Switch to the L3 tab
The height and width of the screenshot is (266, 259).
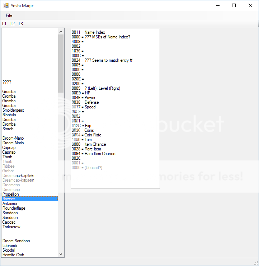coord(21,24)
